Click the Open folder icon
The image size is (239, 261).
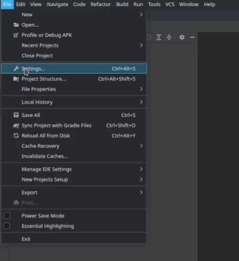click(x=16, y=25)
